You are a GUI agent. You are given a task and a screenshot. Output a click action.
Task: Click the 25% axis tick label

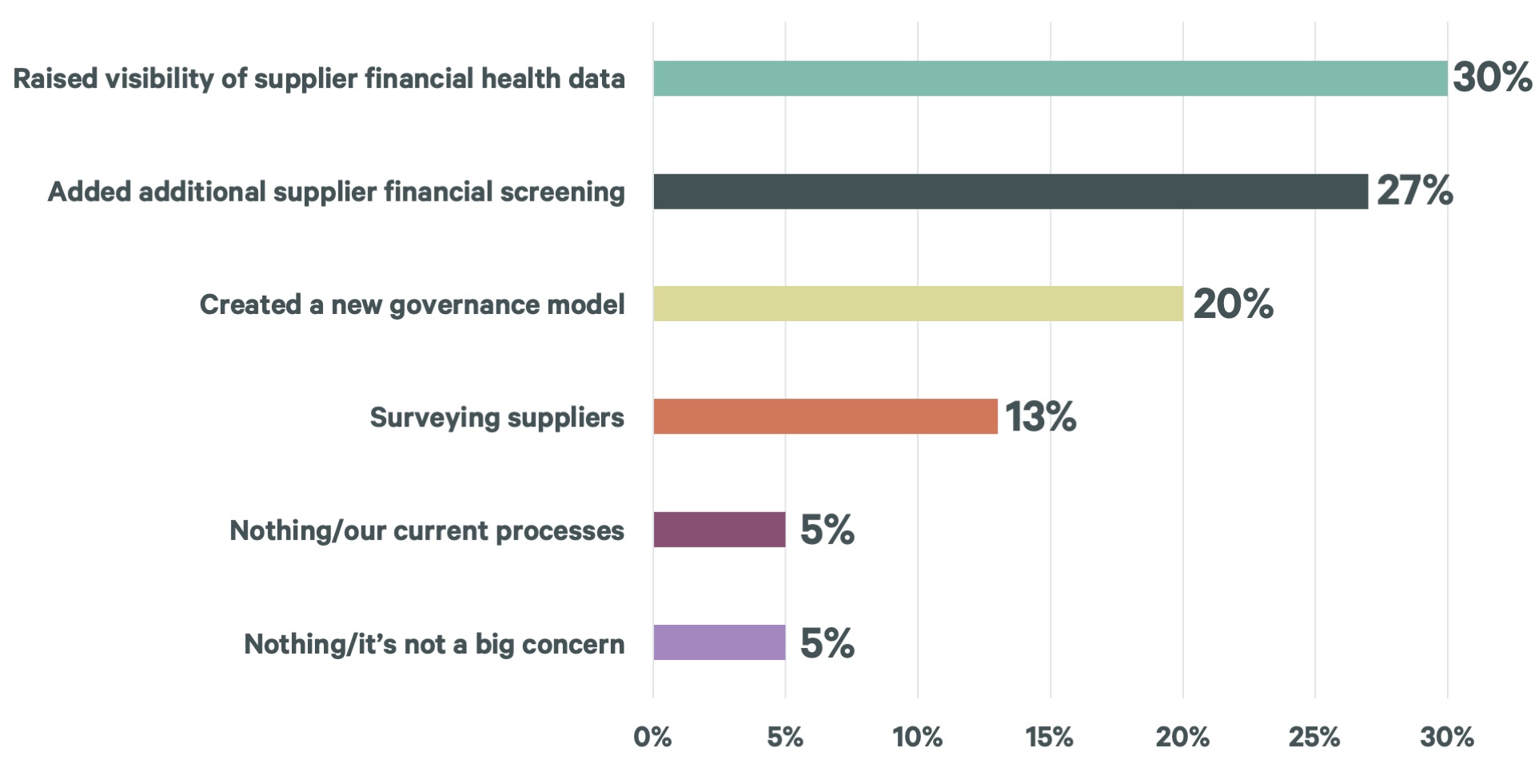(1314, 737)
